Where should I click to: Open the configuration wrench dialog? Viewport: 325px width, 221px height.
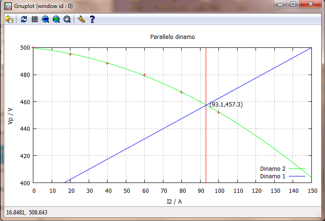point(81,19)
